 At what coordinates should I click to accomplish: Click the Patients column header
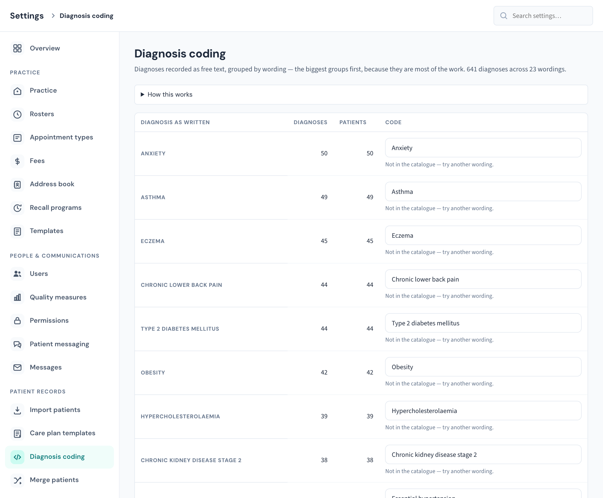click(x=353, y=122)
